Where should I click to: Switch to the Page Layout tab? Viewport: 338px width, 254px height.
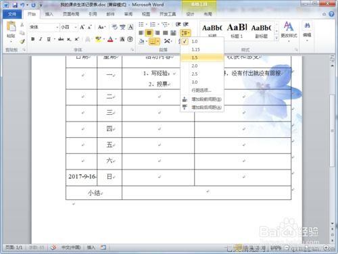click(x=71, y=14)
